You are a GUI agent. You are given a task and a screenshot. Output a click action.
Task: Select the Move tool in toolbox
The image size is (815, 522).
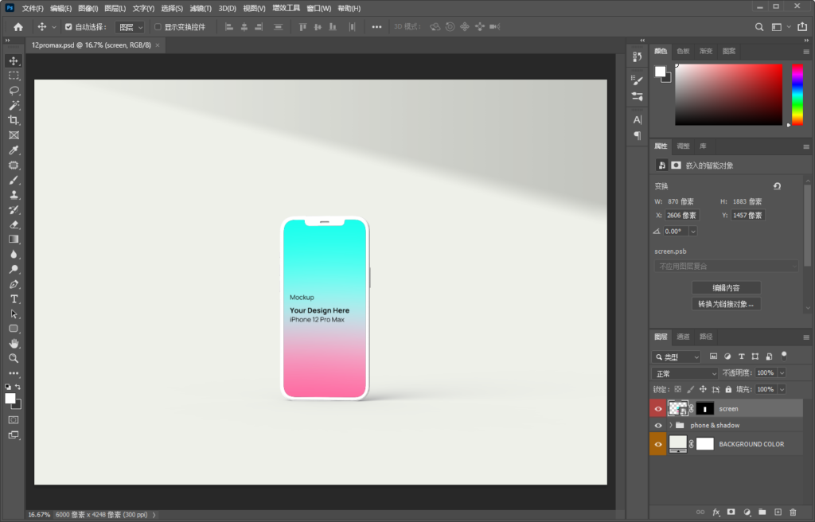[14, 60]
